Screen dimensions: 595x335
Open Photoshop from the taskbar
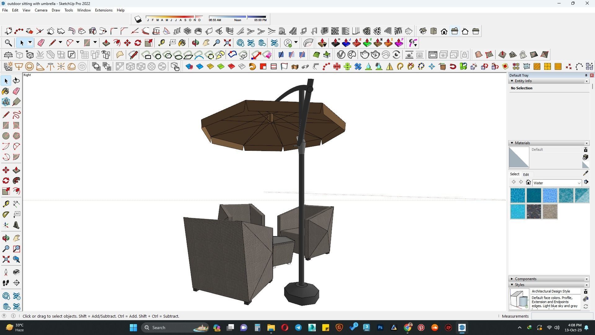[380, 328]
